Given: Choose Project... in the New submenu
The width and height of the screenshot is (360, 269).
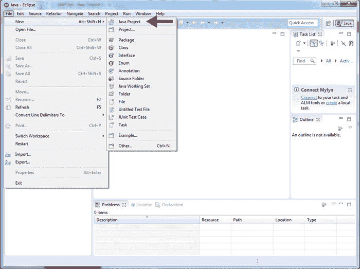Looking at the screenshot, I should click(x=141, y=30).
